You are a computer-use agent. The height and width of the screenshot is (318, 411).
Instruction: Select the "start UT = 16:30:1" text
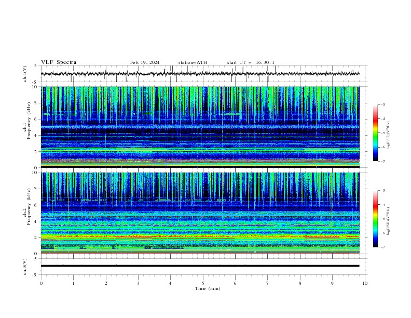(x=251, y=62)
